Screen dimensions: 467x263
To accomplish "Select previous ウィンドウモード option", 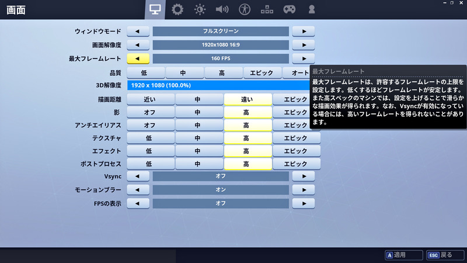I will (x=138, y=32).
